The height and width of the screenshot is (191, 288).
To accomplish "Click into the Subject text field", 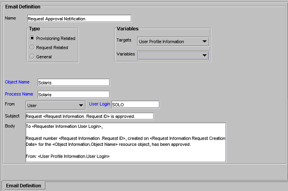I will tap(90, 116).
